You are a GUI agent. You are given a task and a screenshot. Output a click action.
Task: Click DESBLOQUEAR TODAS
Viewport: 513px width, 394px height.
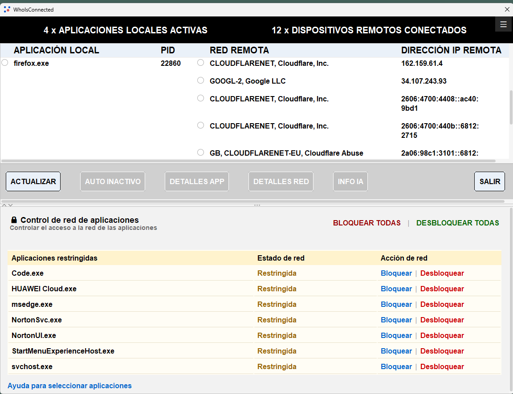[x=457, y=223]
